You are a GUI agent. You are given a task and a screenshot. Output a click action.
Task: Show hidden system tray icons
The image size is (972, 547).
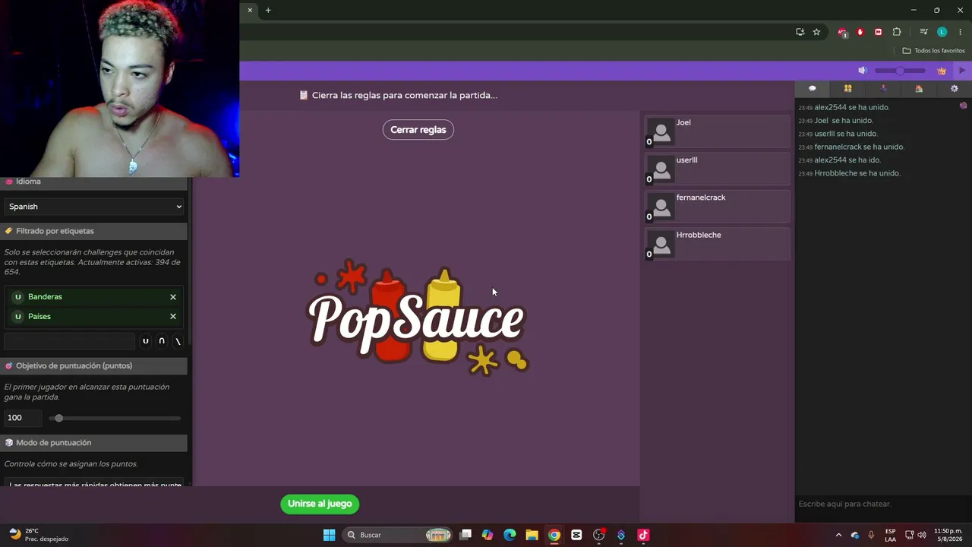coord(838,535)
